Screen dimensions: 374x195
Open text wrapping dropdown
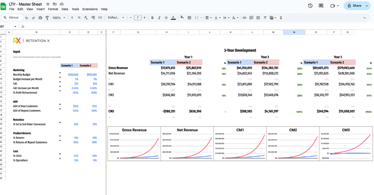coord(226,18)
